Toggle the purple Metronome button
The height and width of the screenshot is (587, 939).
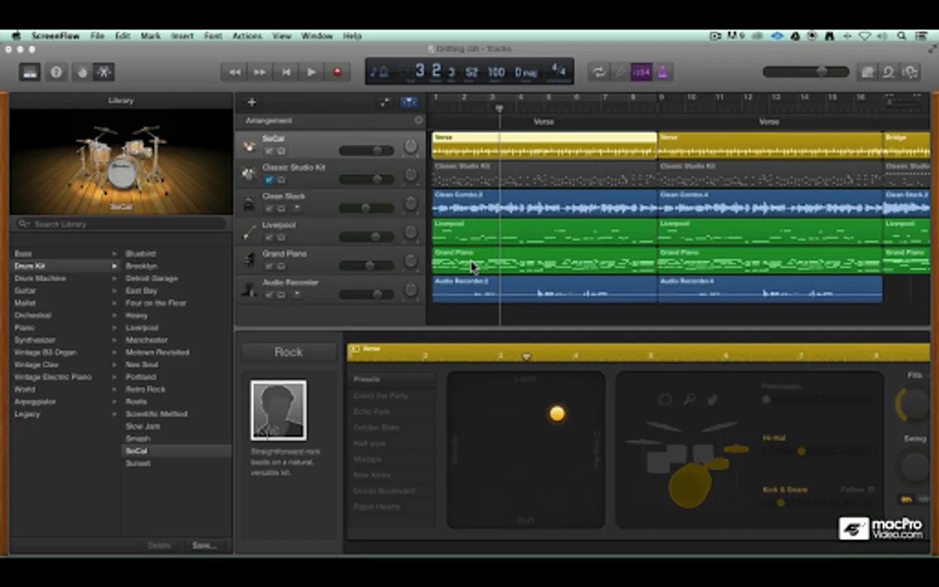pos(663,72)
